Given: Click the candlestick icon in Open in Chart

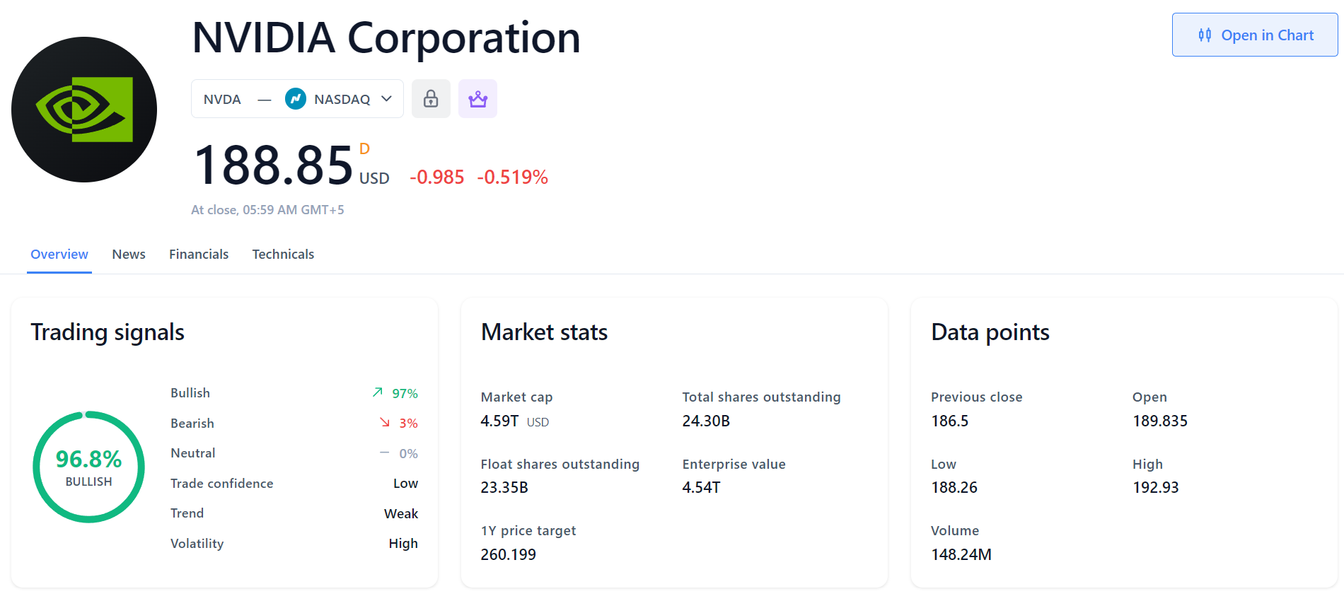Looking at the screenshot, I should coord(1205,35).
